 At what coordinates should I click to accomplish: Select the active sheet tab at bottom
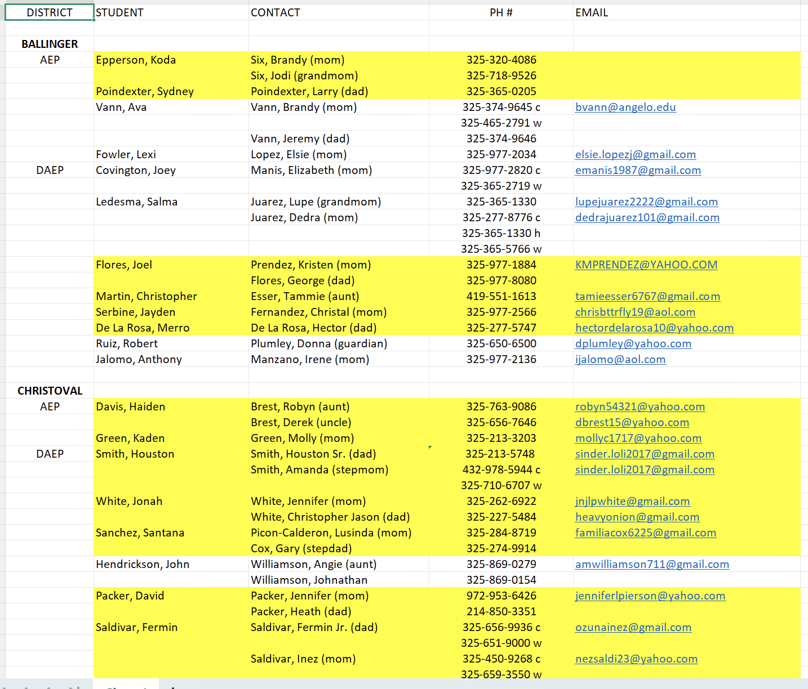click(126, 685)
